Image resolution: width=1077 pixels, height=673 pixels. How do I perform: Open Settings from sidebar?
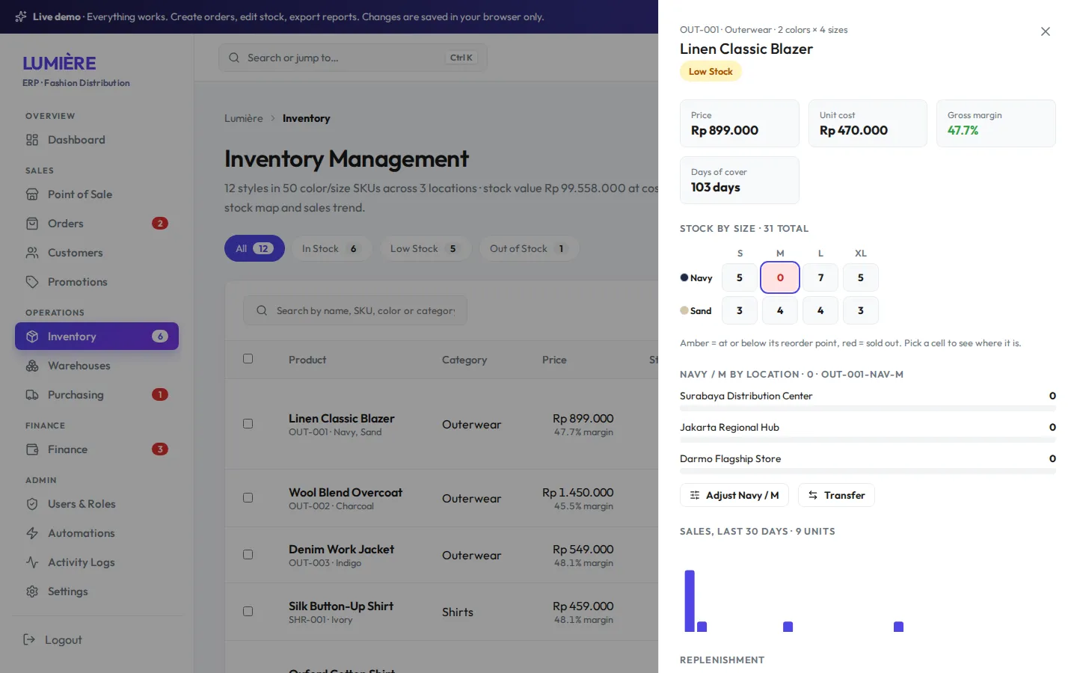click(96, 591)
